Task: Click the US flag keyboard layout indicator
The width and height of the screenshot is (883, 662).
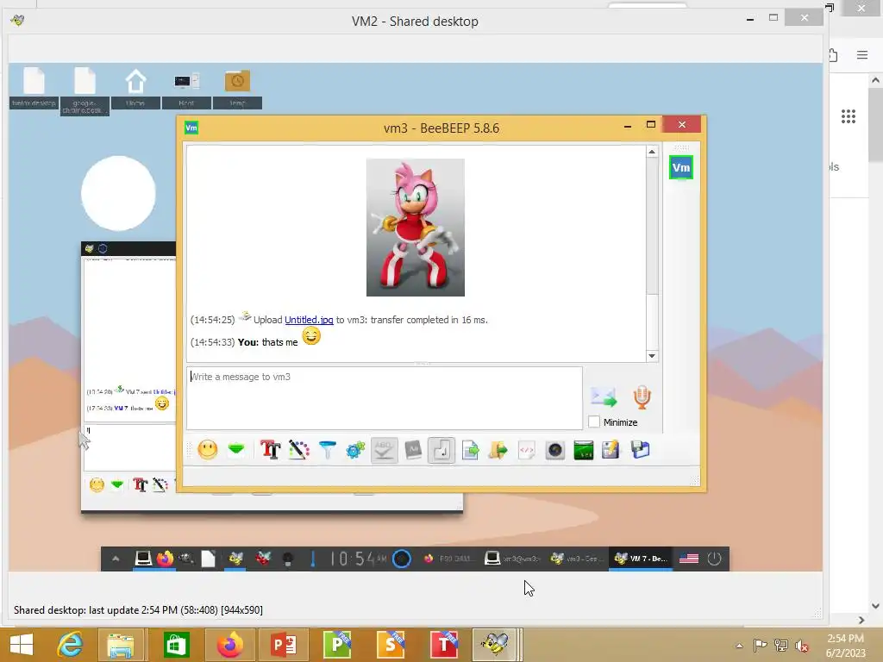Action: [x=689, y=559]
